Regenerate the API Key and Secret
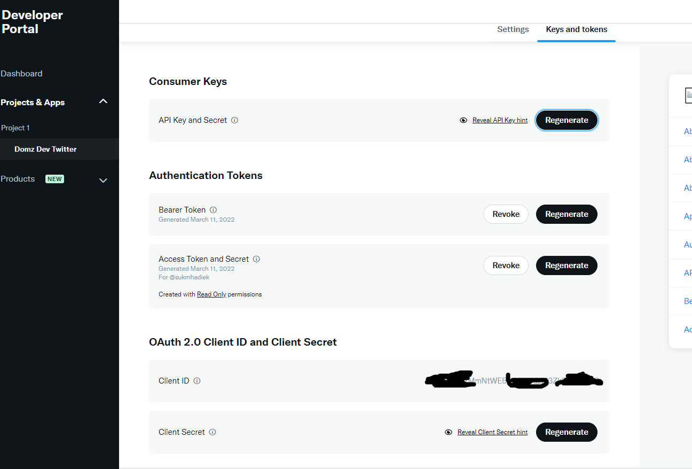Screen dimensions: 692x469 click(567, 120)
